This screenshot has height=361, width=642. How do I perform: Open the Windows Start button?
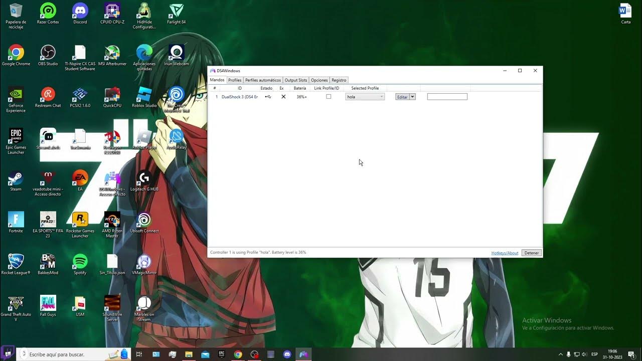8,354
